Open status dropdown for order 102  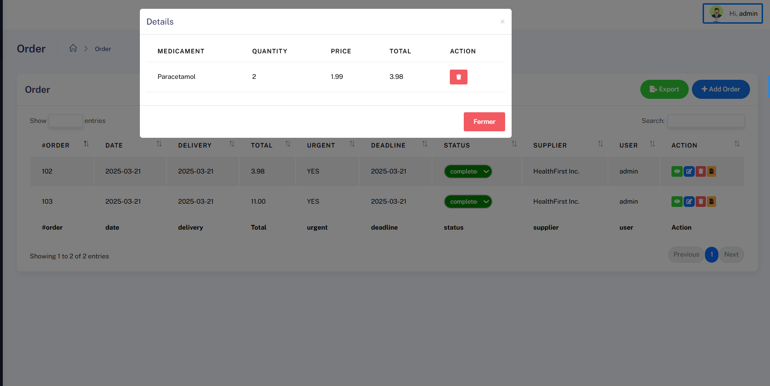[x=468, y=171]
